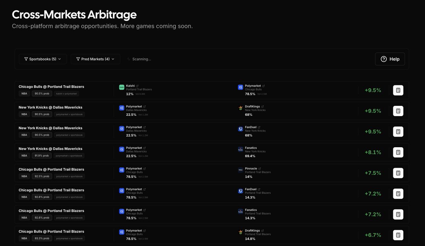Click Fanatics name in the Bulls-Blazers row
The image size is (425, 246).
click(251, 210)
